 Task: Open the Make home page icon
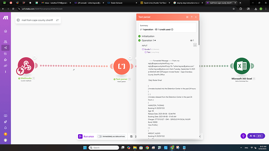pyautogui.click(x=5, y=31)
